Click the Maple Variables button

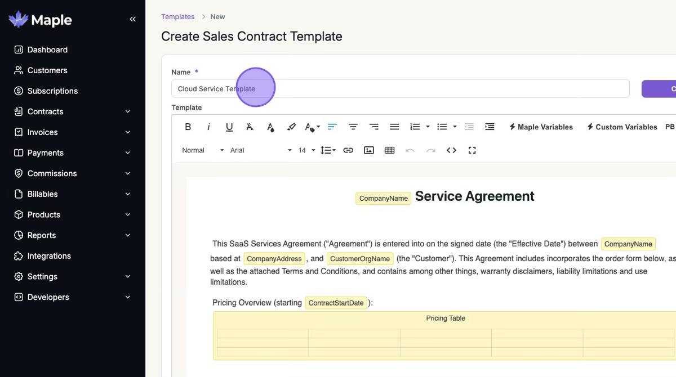[541, 127]
